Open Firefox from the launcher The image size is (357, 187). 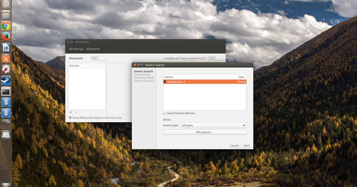coord(6,37)
